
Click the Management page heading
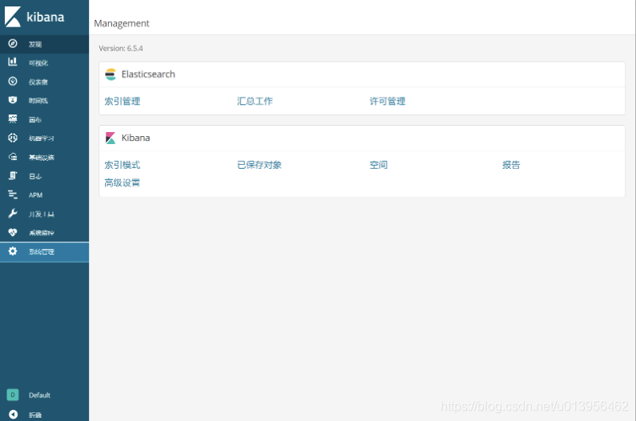click(x=122, y=23)
